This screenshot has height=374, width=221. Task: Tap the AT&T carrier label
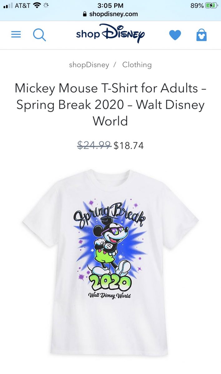tap(23, 6)
